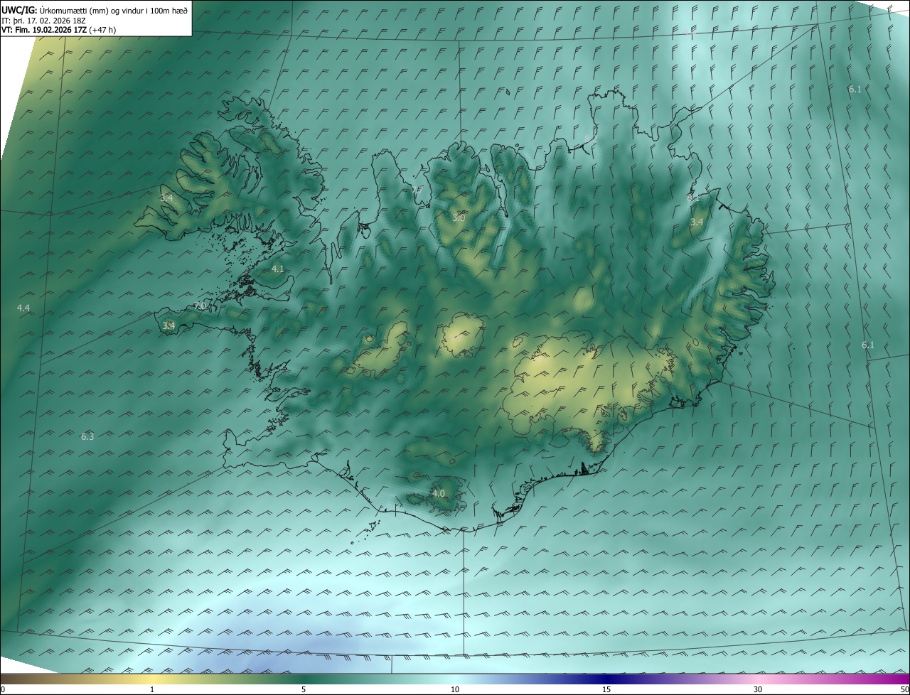910x695 pixels.
Task: Click the '4.4' value label on the map
Action: [23, 308]
